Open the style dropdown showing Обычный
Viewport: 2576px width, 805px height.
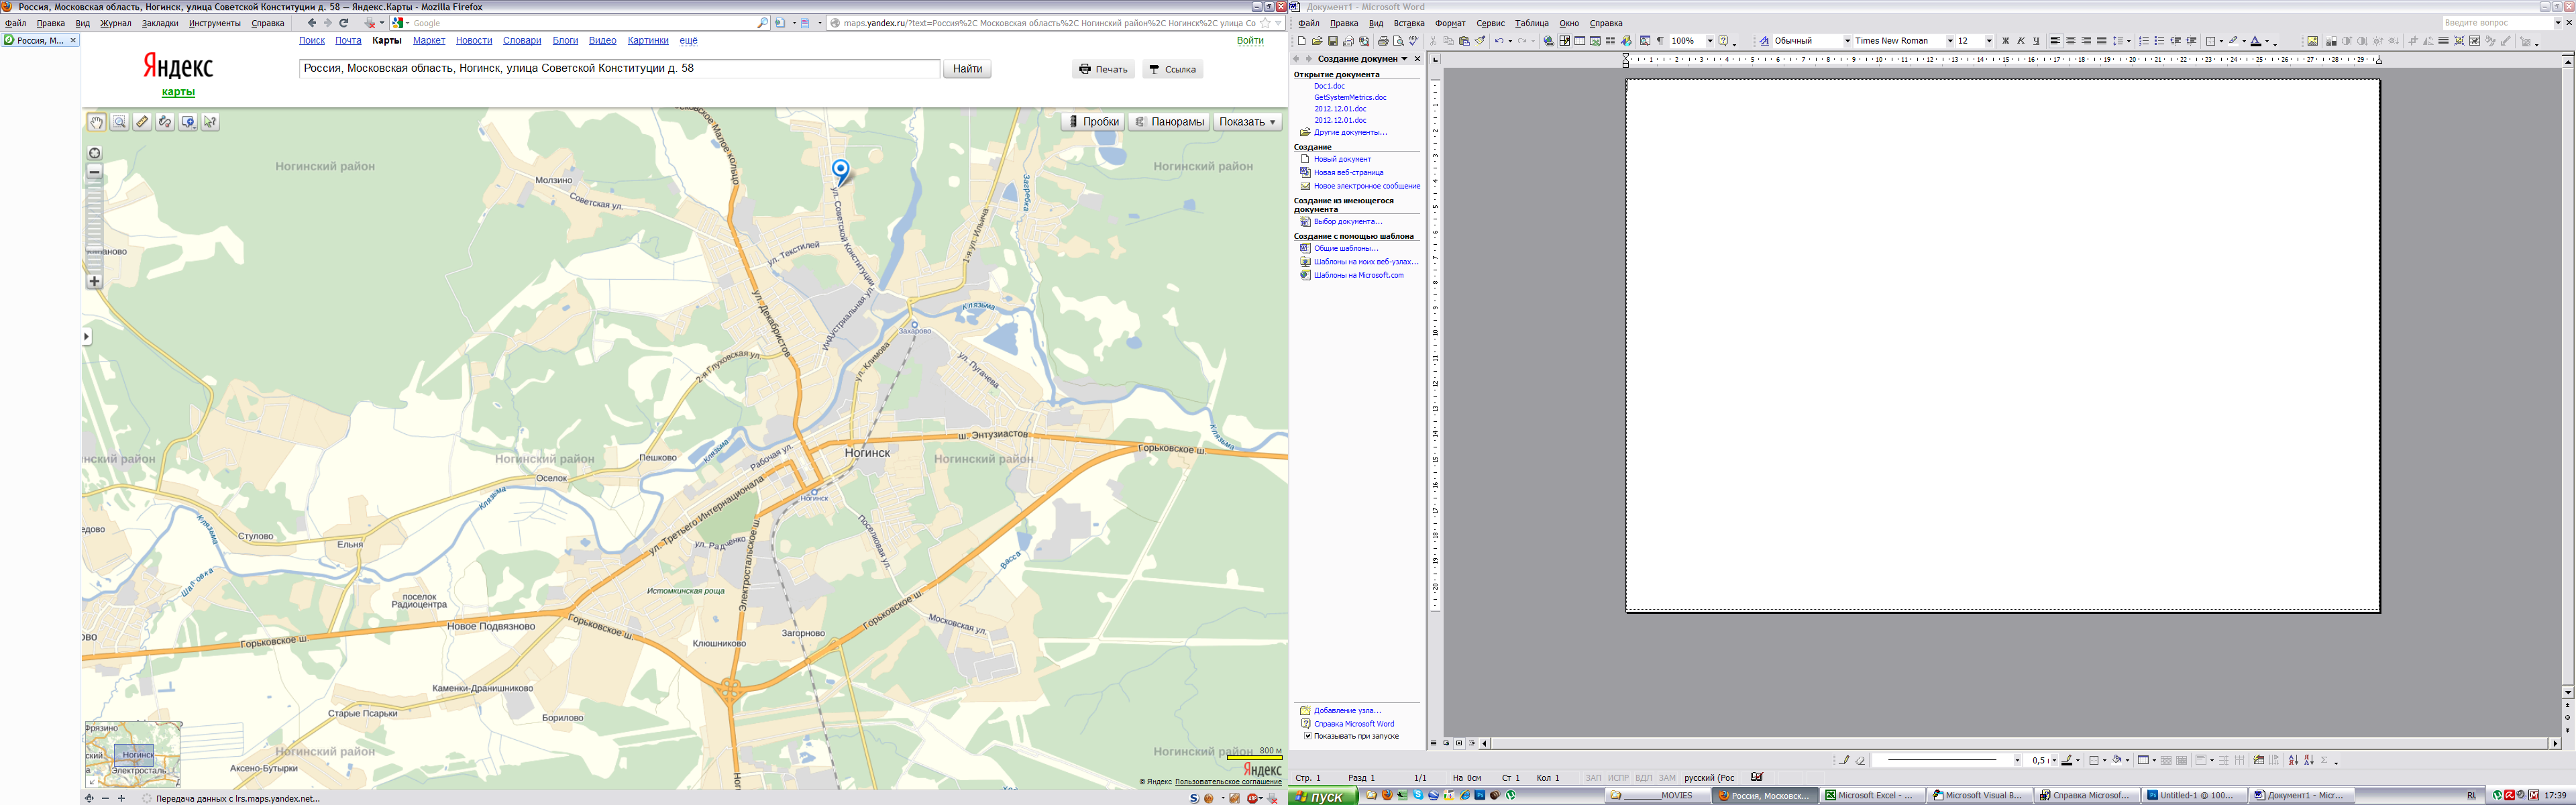tap(1848, 41)
